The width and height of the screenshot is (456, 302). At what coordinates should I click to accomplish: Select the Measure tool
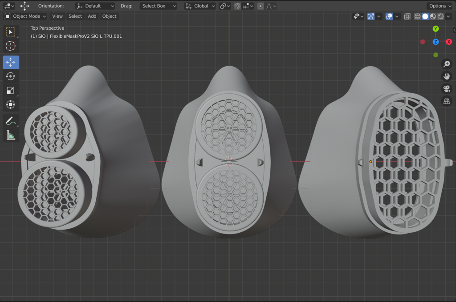point(11,135)
